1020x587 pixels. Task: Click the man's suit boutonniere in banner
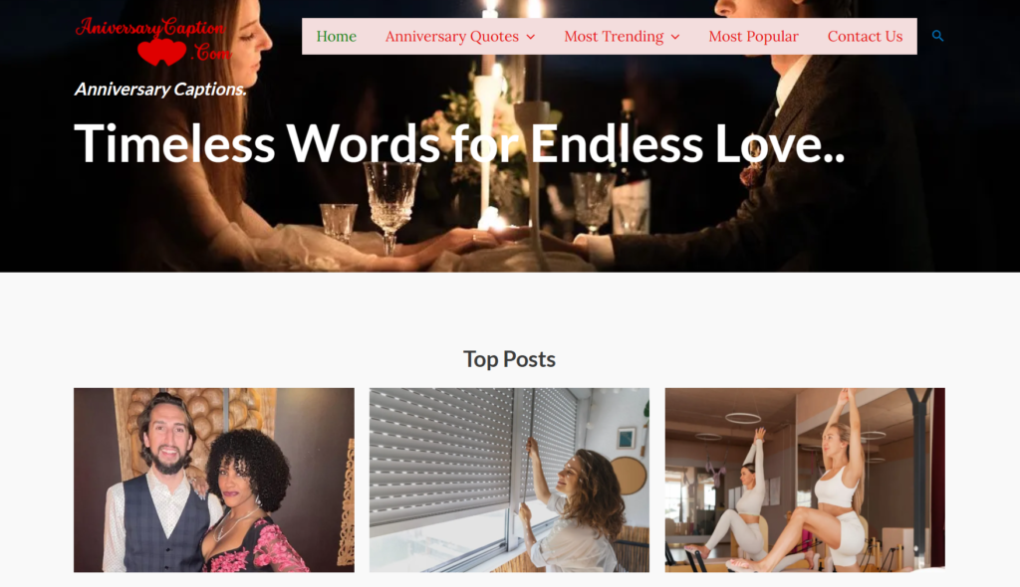[751, 173]
